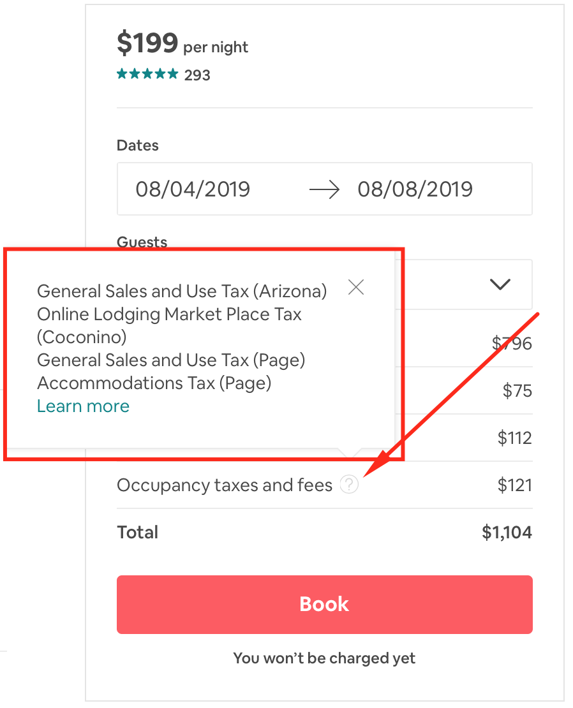Click the occupancy taxes help icon
The image size is (573, 708).
[349, 485]
